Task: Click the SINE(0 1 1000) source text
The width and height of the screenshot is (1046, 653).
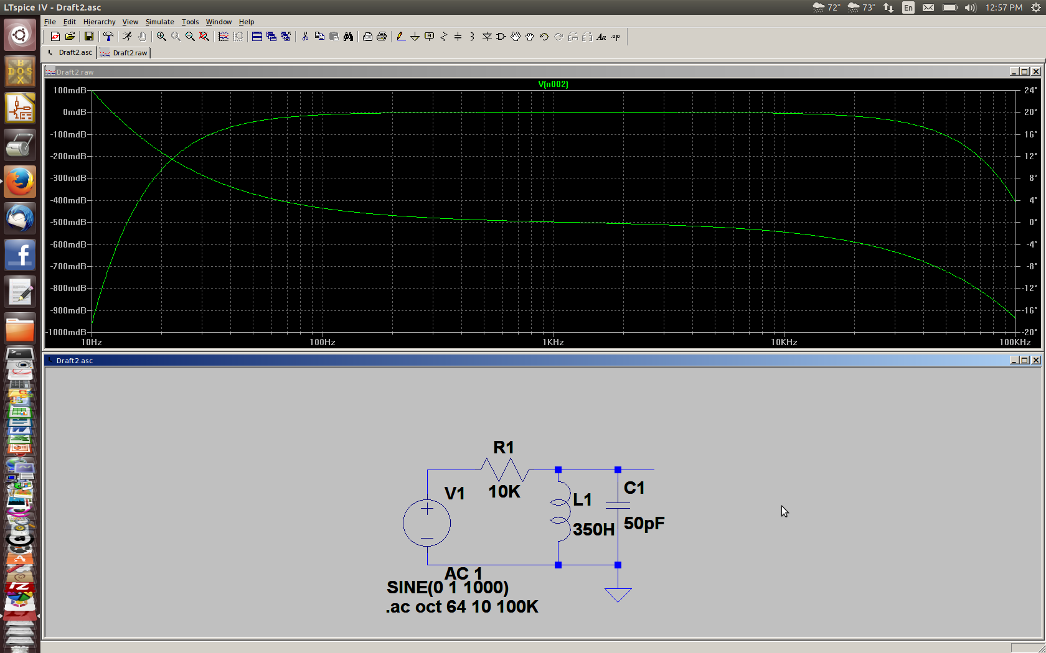Action: [448, 587]
